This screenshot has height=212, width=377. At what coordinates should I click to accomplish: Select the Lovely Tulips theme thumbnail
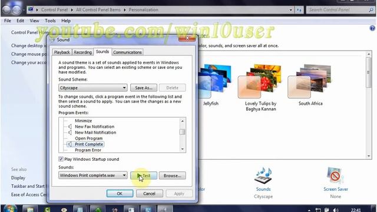point(259,81)
